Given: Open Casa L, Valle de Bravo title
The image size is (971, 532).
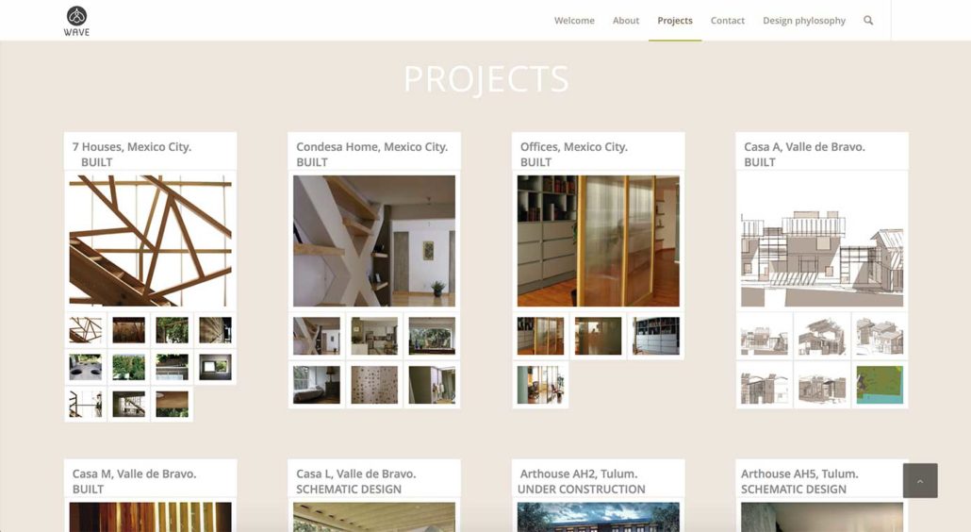Looking at the screenshot, I should (356, 474).
